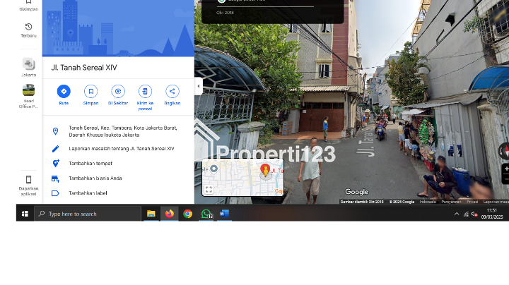Open Firefox from the taskbar
This screenshot has width=509, height=285.
(170, 214)
